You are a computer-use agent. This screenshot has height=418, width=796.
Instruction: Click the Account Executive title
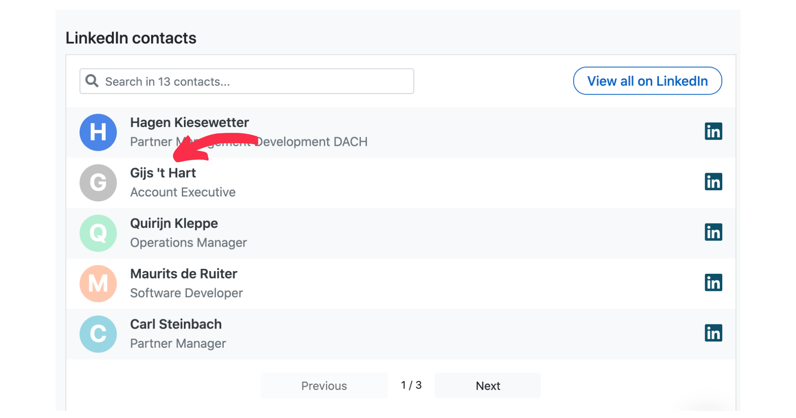183,192
